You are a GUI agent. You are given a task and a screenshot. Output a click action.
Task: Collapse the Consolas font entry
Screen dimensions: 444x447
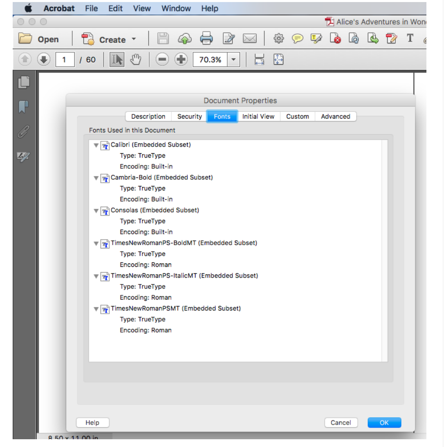tap(96, 211)
